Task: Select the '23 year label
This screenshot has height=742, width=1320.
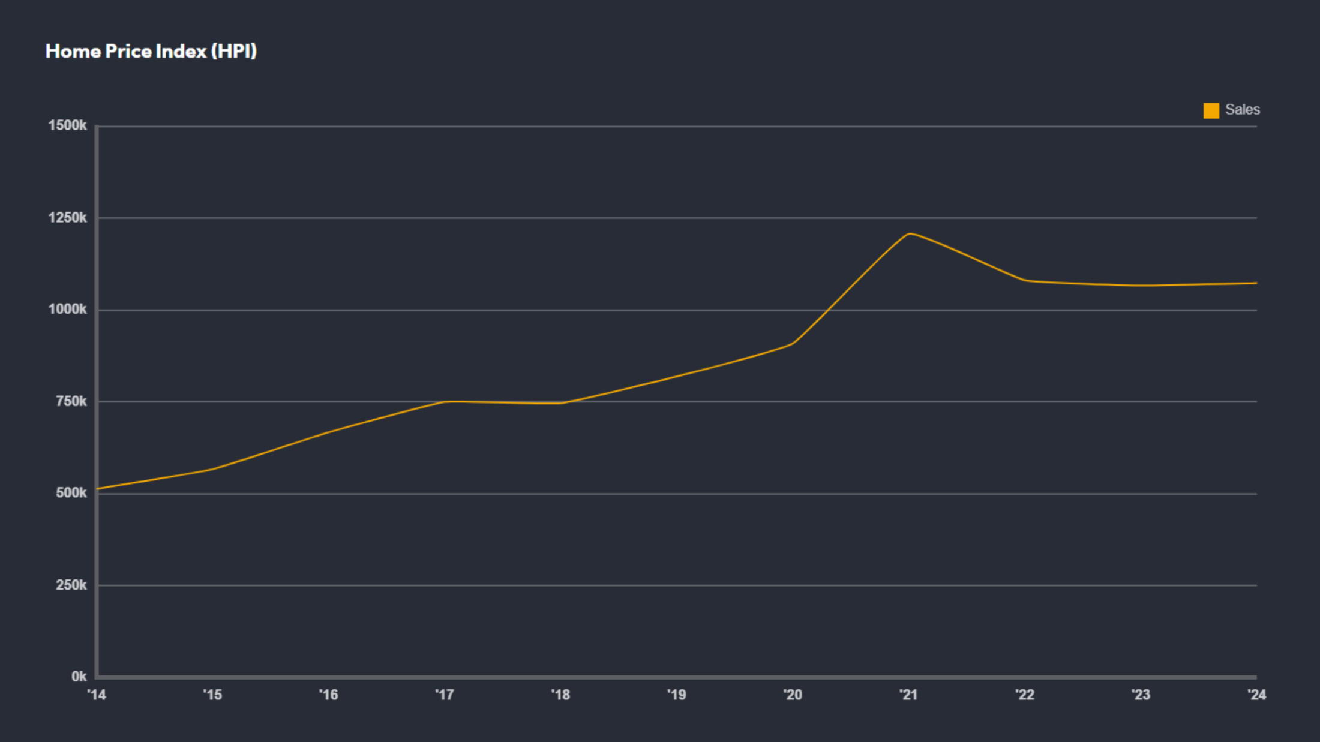Action: pyautogui.click(x=1141, y=695)
